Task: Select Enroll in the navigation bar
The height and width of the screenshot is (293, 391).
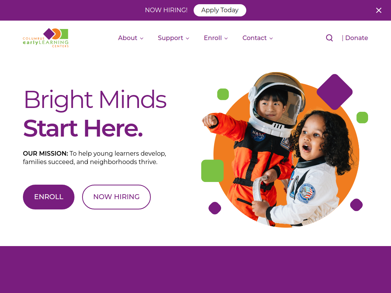Action: (213, 38)
